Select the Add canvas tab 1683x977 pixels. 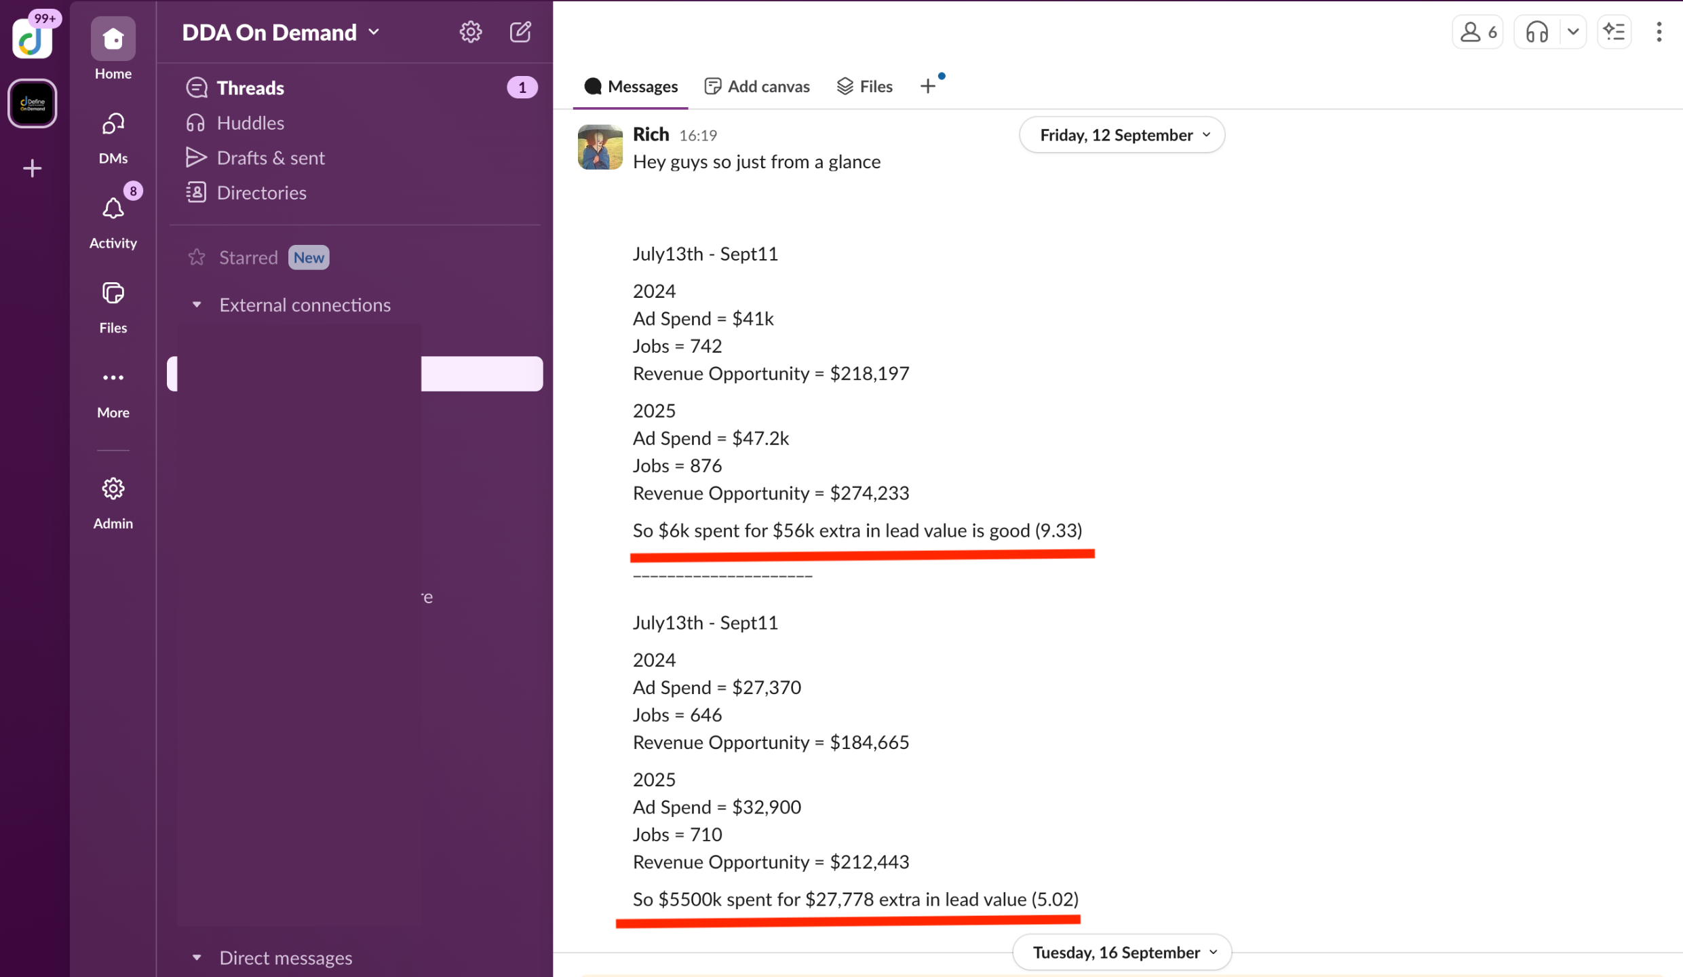coord(757,86)
